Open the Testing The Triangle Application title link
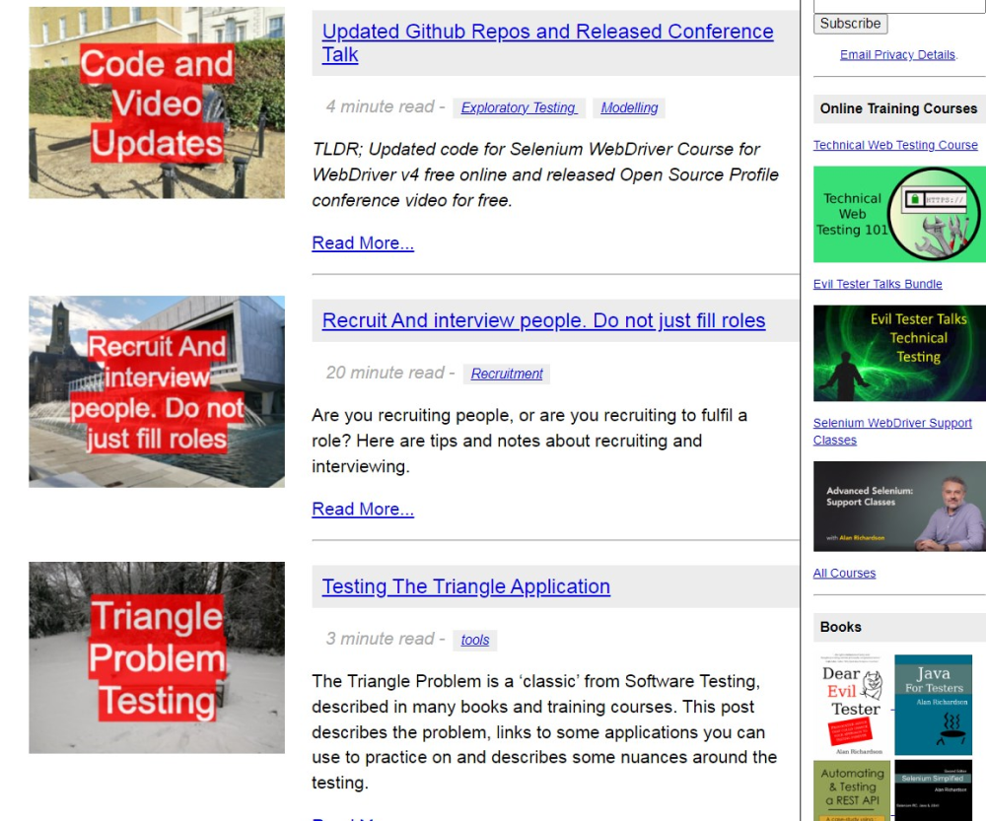Image resolution: width=986 pixels, height=821 pixels. point(465,586)
